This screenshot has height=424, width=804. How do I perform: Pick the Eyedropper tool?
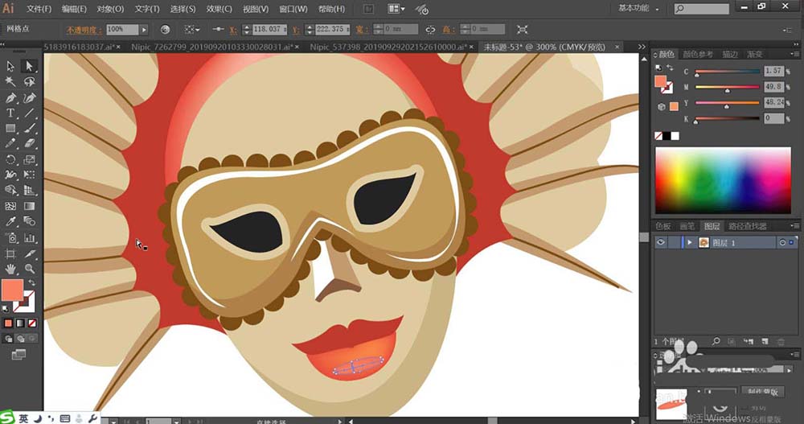point(10,221)
